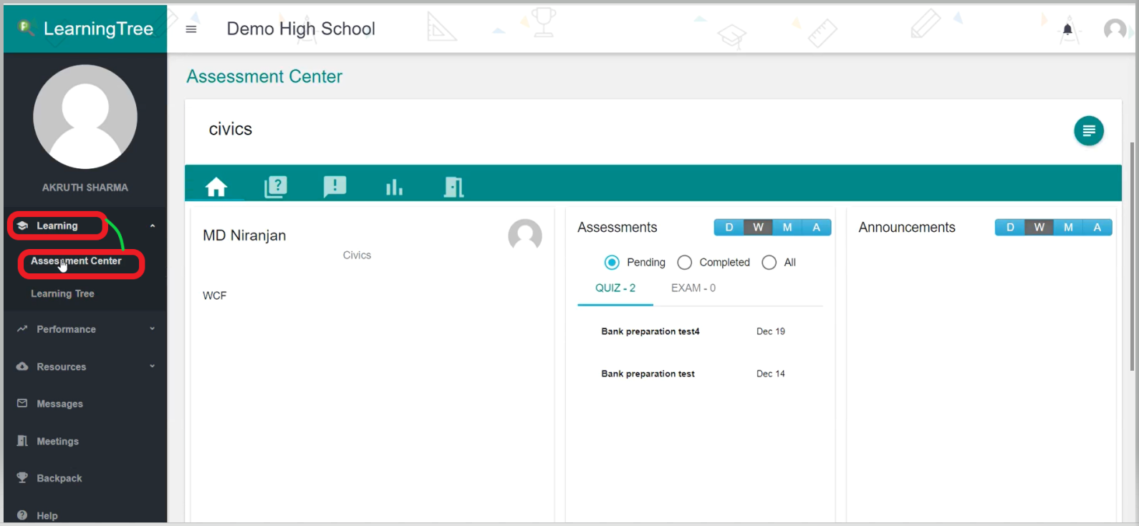Click the vertical page scrollbar

click(1132, 256)
